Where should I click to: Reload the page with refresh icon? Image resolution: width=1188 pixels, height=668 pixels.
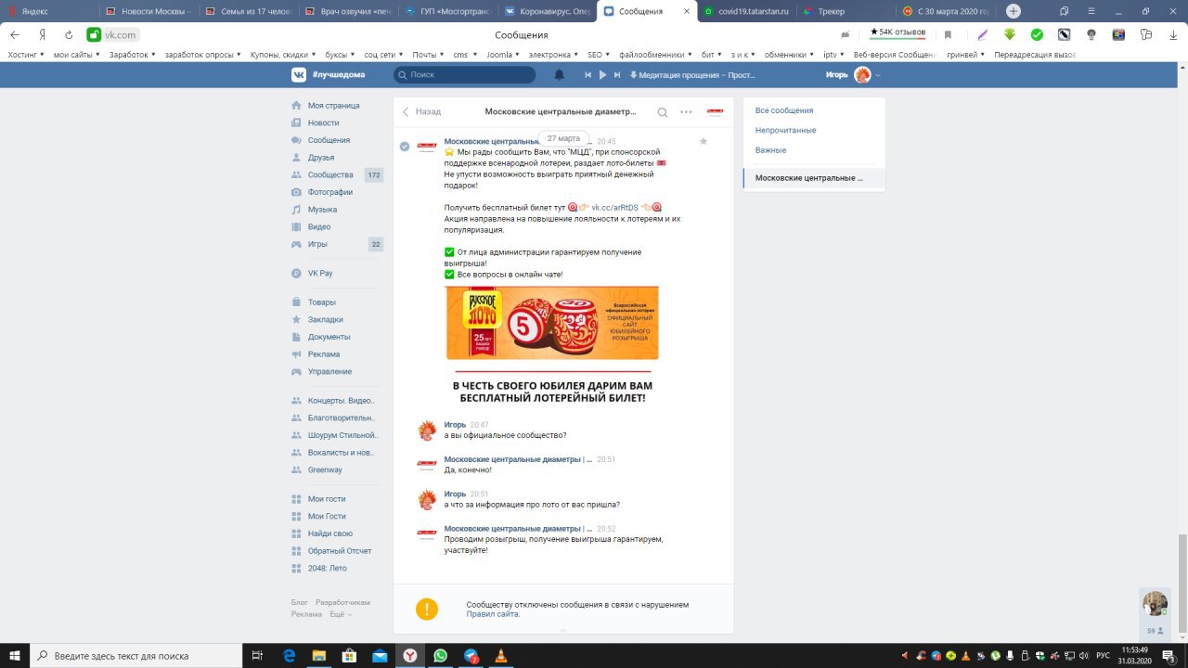click(69, 34)
